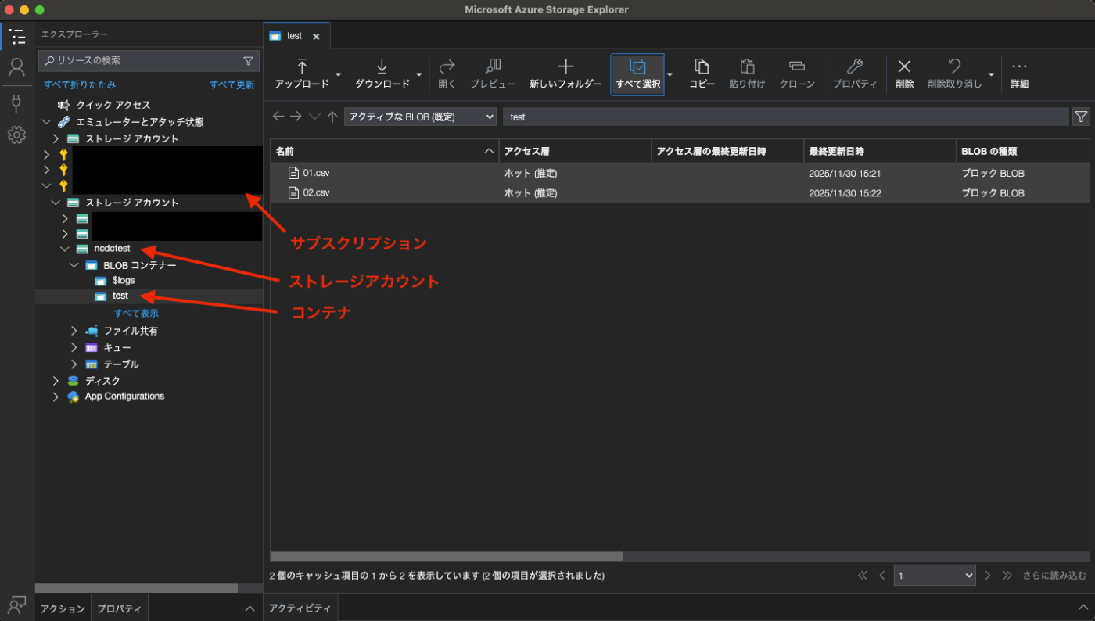This screenshot has width=1095, height=621.
Task: Sort by the 最終更新日時 column header
Action: 880,151
